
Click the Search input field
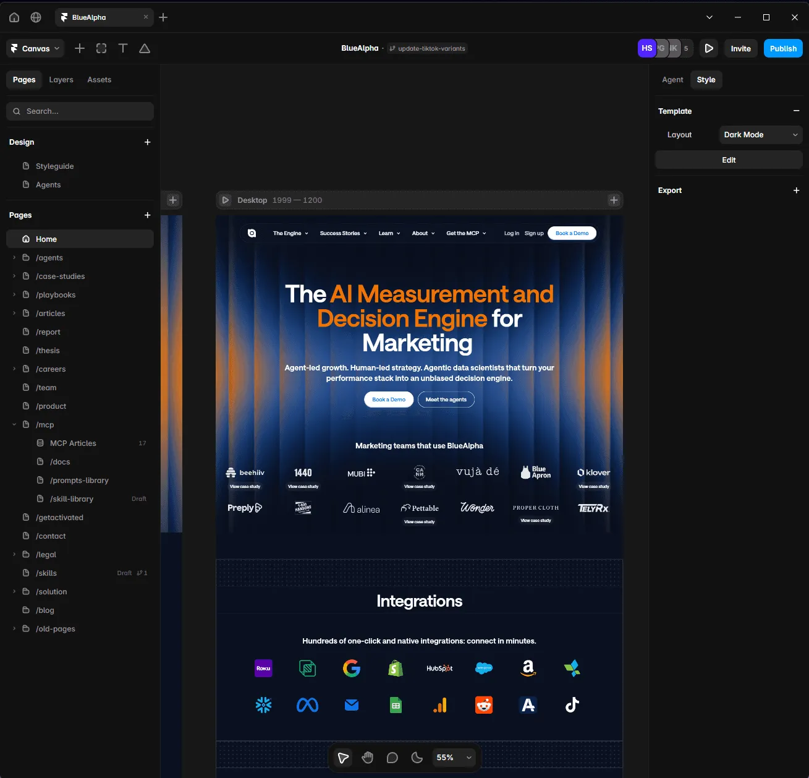pos(80,111)
